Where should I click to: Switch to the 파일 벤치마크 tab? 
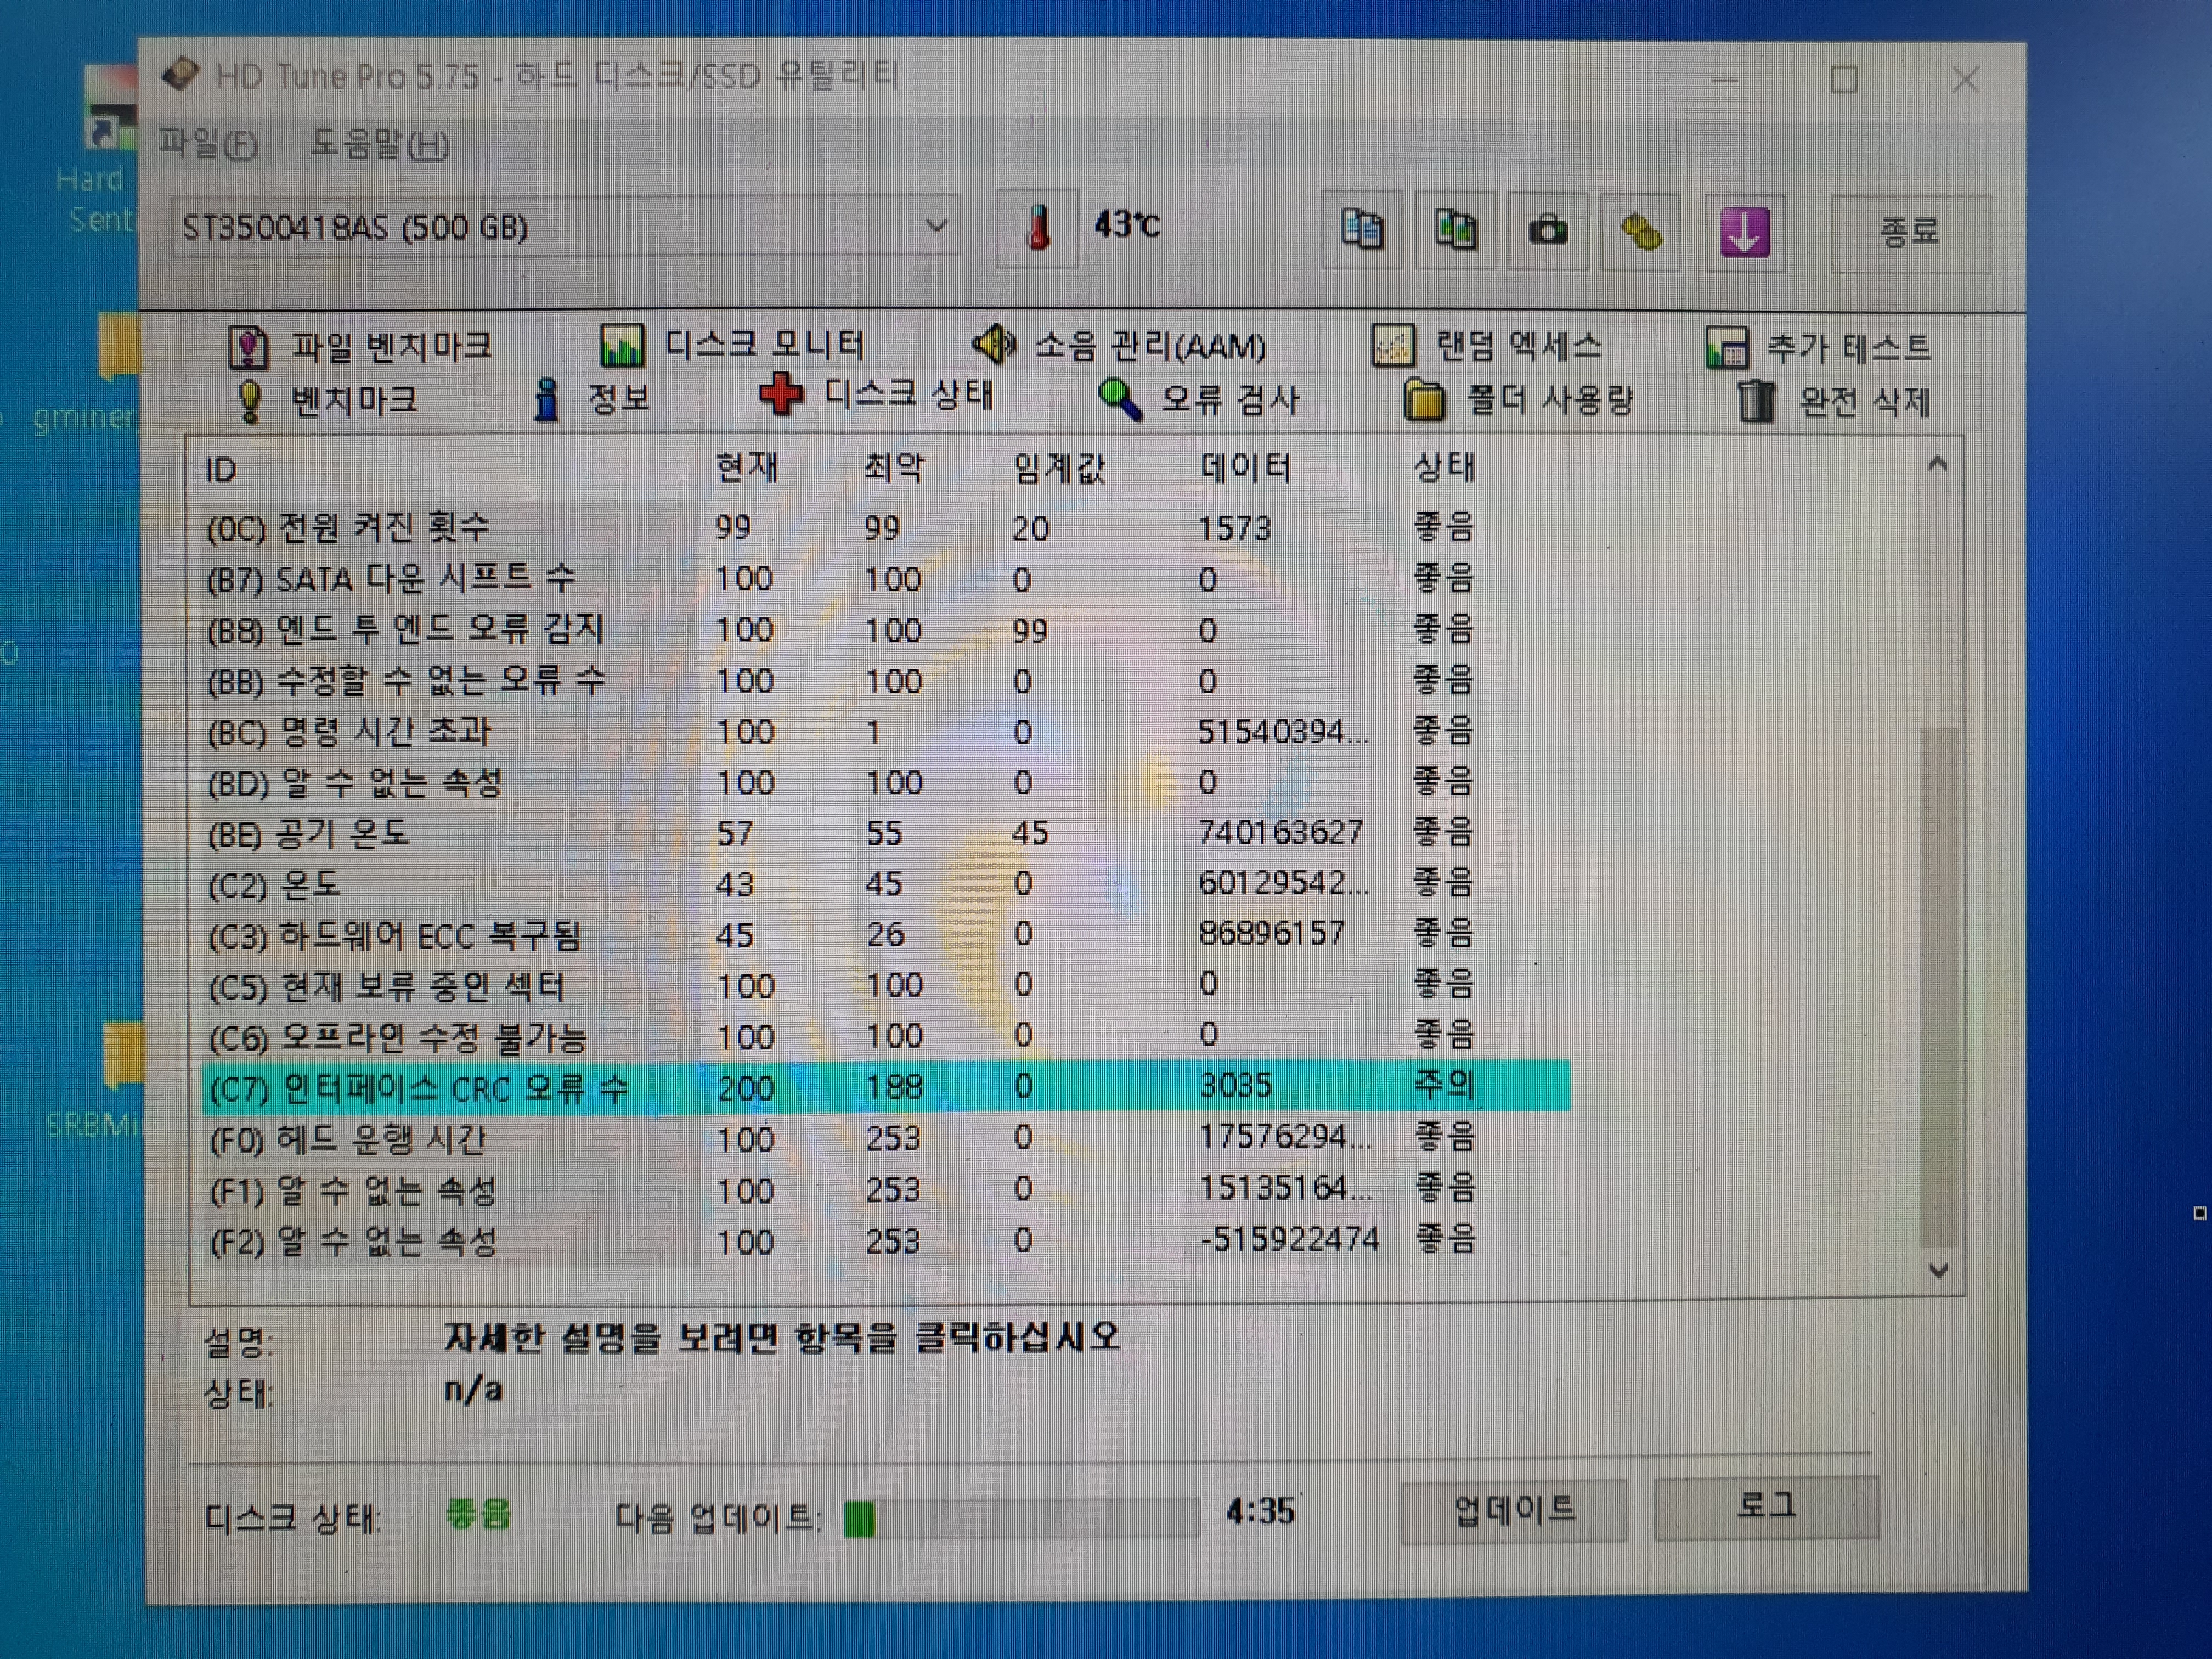361,347
